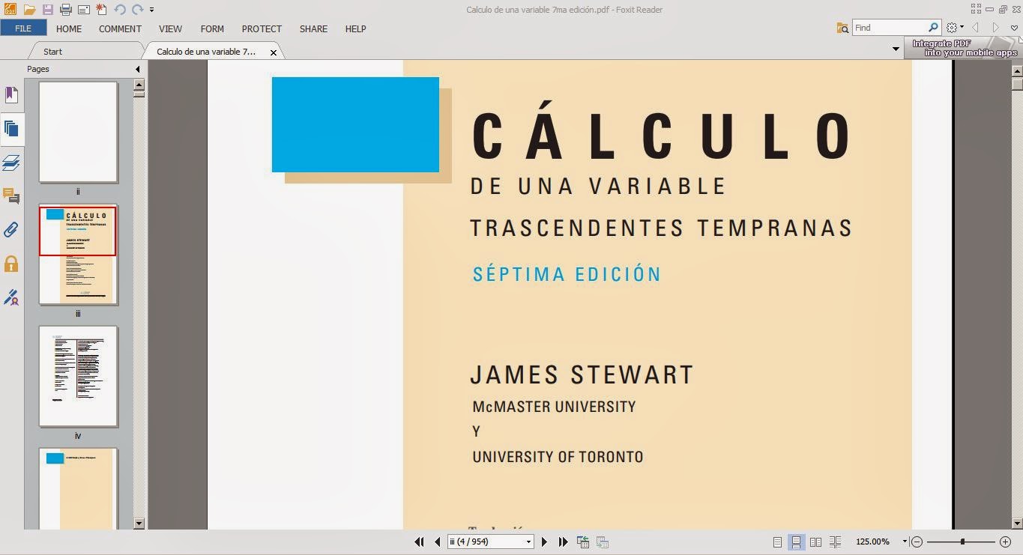Open the Security lock panel
The height and width of the screenshot is (555, 1023).
(x=11, y=263)
